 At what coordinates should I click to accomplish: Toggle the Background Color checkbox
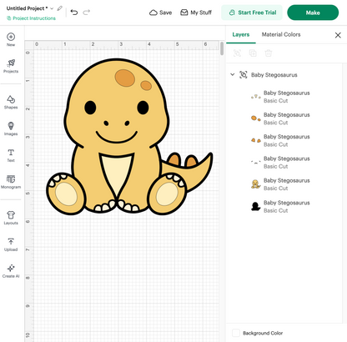(236, 333)
